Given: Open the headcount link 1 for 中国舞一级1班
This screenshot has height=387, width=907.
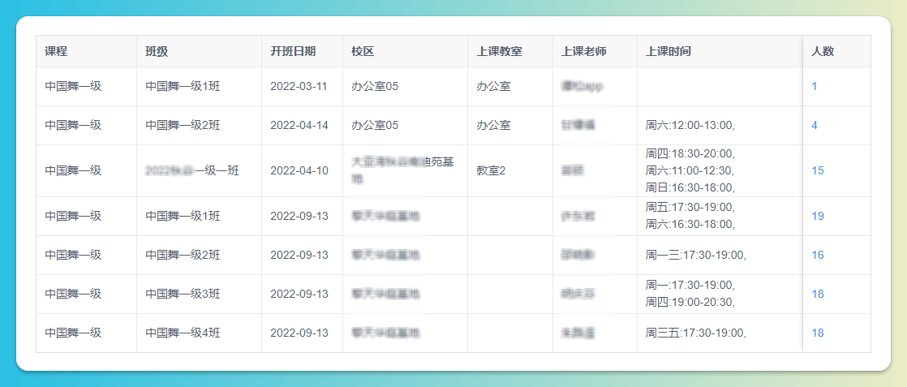Looking at the screenshot, I should pyautogui.click(x=815, y=87).
